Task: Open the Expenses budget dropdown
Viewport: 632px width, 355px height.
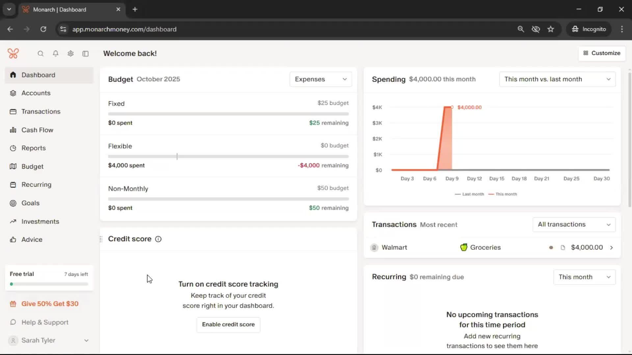Action: tap(321, 79)
